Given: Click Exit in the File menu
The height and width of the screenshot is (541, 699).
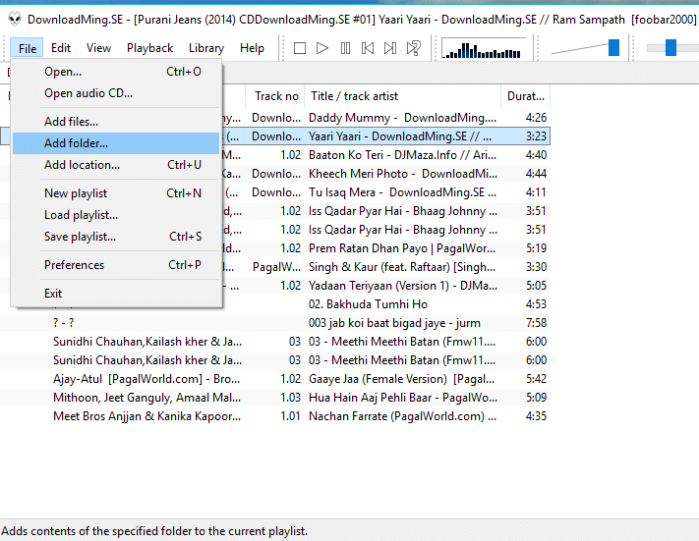Looking at the screenshot, I should pos(116,294).
